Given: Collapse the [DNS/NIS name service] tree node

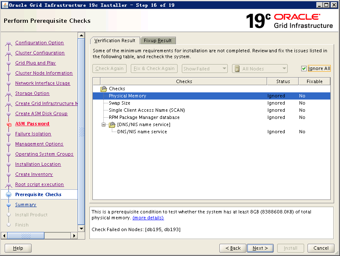Looking at the screenshot, I should click(103, 124).
